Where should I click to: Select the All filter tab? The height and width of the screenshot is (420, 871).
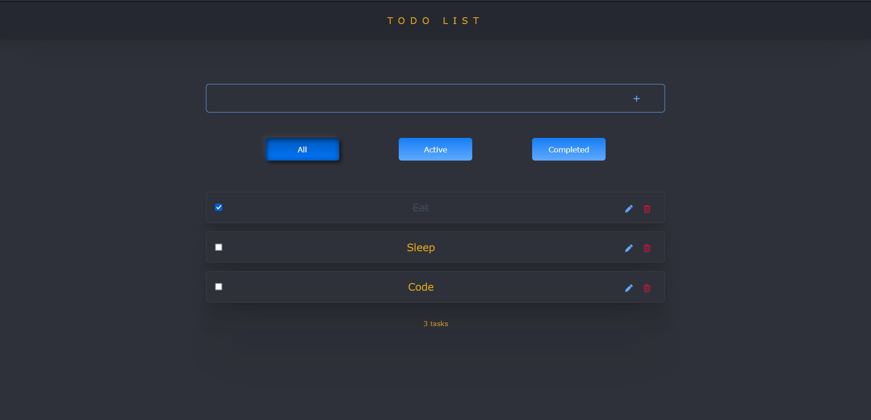click(x=302, y=149)
